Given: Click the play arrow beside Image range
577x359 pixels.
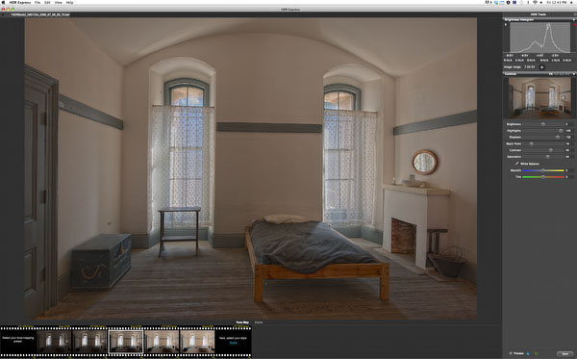Looking at the screenshot, I should point(541,67).
